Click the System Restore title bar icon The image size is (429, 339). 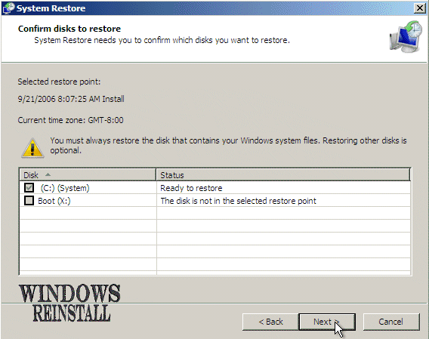coord(8,8)
